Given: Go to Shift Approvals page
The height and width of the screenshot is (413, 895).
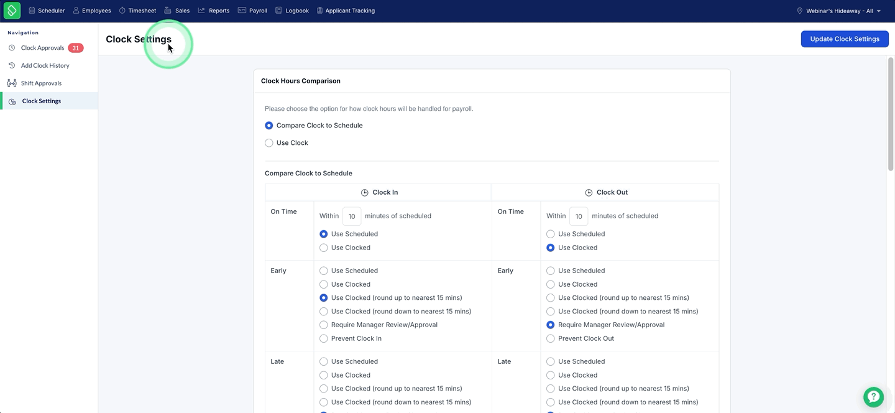Looking at the screenshot, I should coord(41,83).
